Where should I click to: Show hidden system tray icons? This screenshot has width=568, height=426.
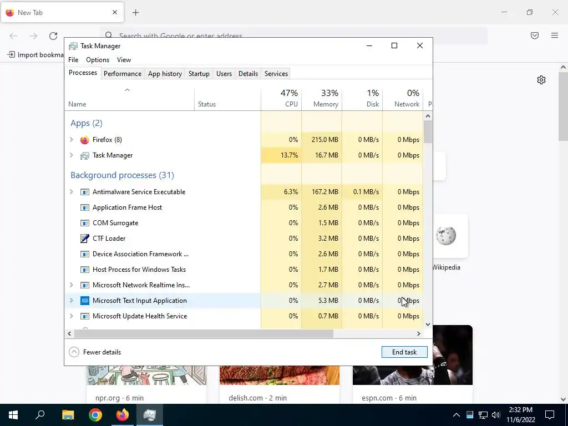click(457, 415)
